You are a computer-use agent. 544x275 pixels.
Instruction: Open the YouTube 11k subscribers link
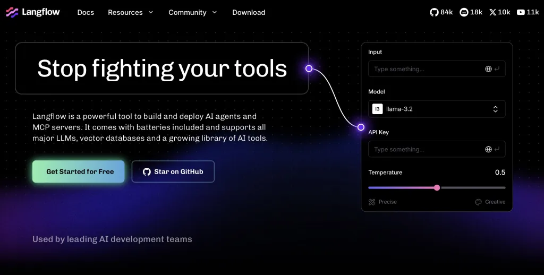coord(528,12)
